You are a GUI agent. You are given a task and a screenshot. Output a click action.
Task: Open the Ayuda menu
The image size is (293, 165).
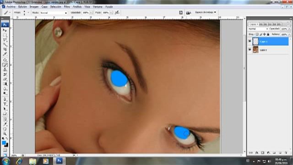click(109, 6)
